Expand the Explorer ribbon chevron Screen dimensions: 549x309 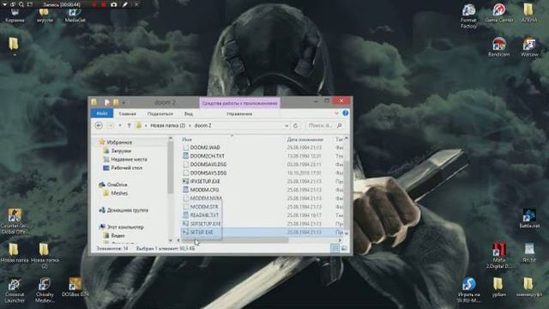click(x=336, y=113)
